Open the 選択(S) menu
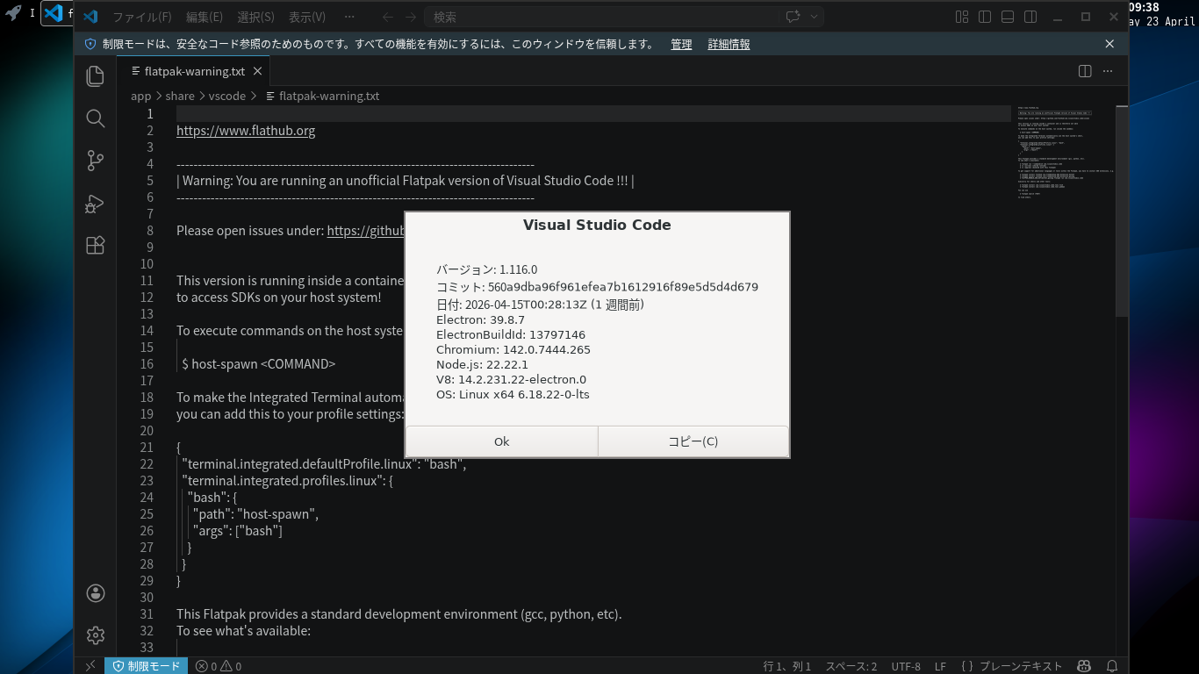Viewport: 1199px width, 674px height. [x=256, y=17]
